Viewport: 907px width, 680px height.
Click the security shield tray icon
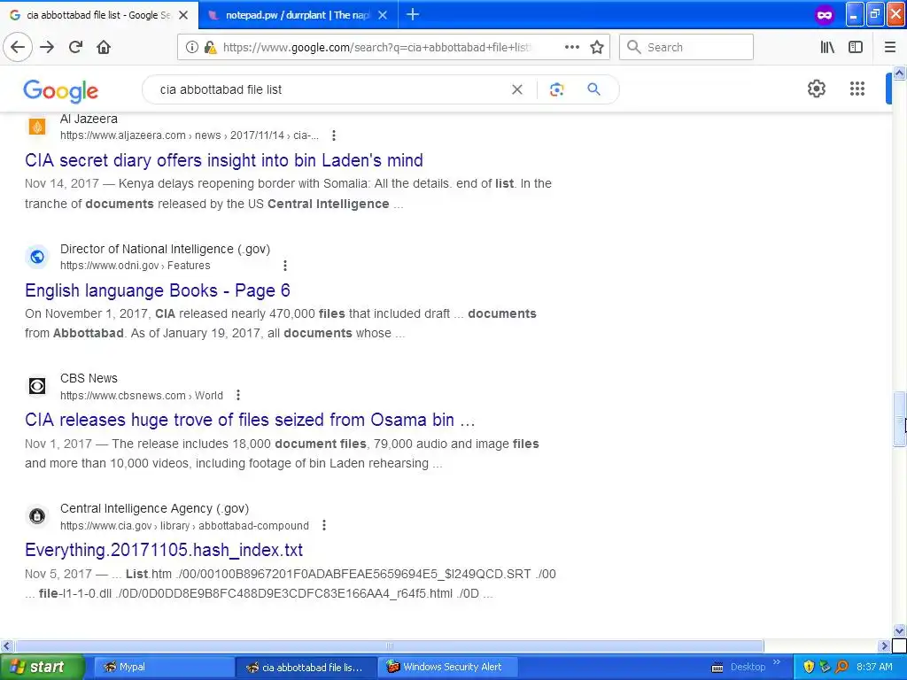click(x=809, y=667)
